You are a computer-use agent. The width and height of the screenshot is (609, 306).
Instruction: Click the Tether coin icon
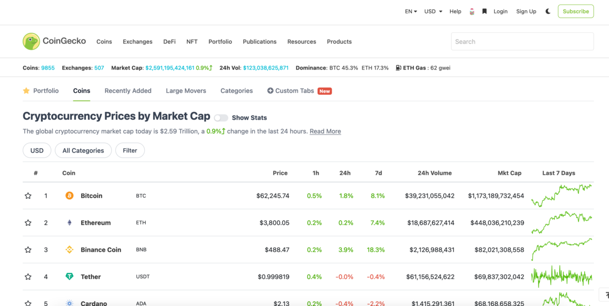[70, 276]
